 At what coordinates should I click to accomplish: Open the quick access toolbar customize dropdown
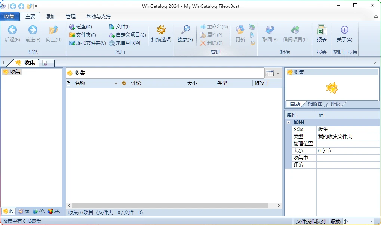pos(36,6)
